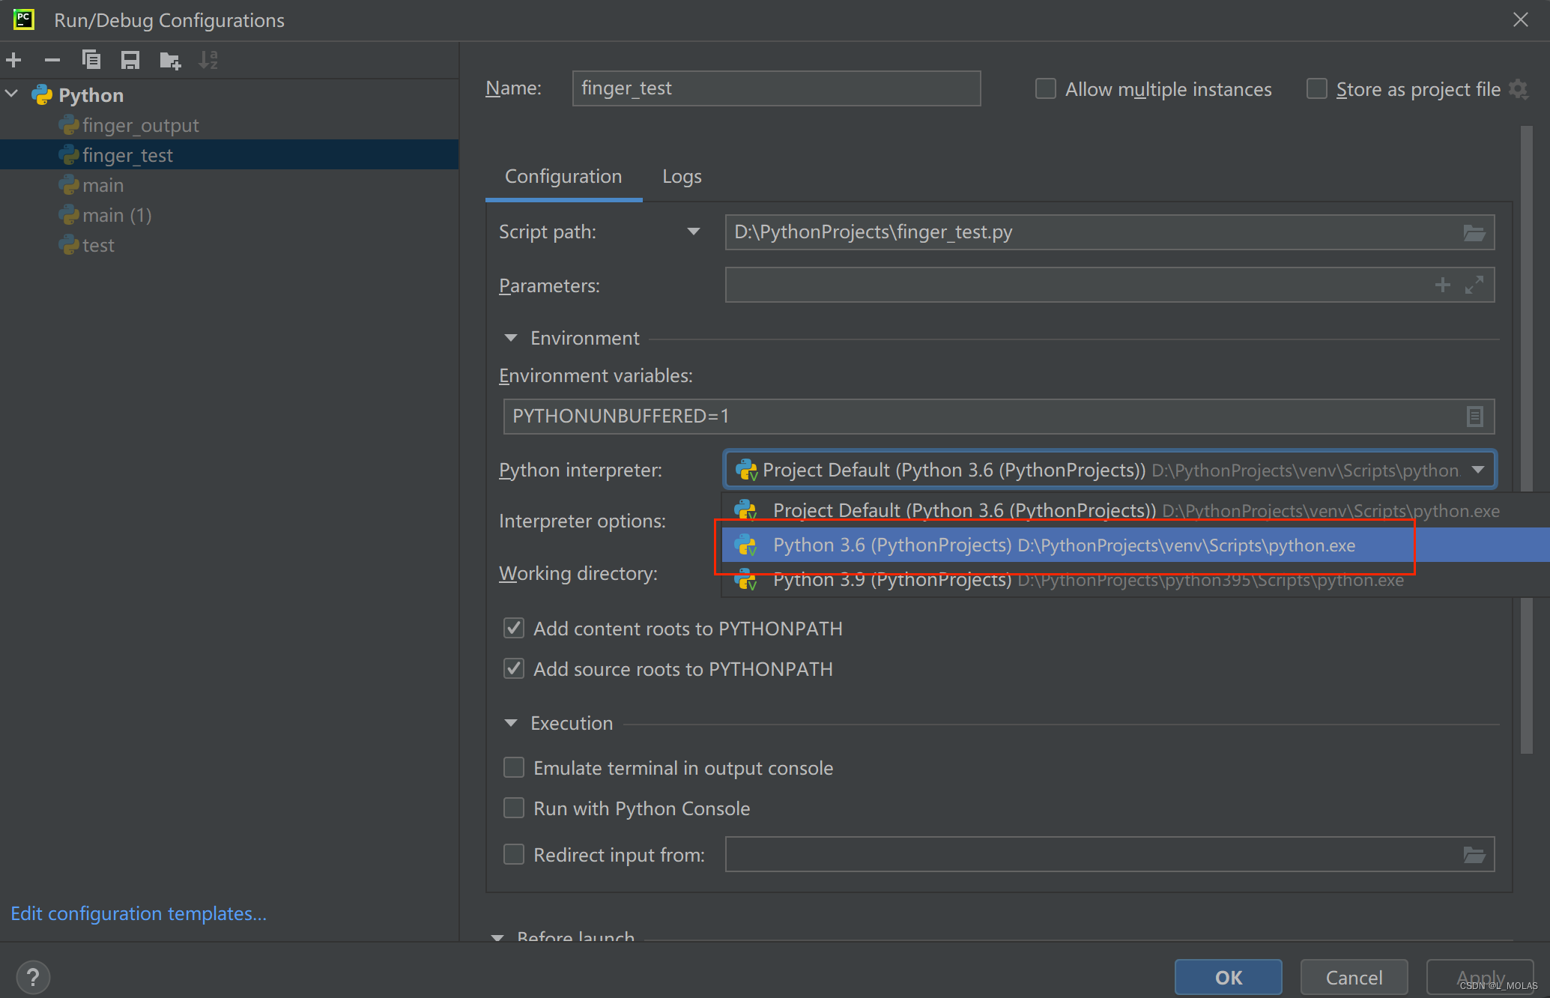
Task: Click the help question mark button
Action: tap(32, 977)
